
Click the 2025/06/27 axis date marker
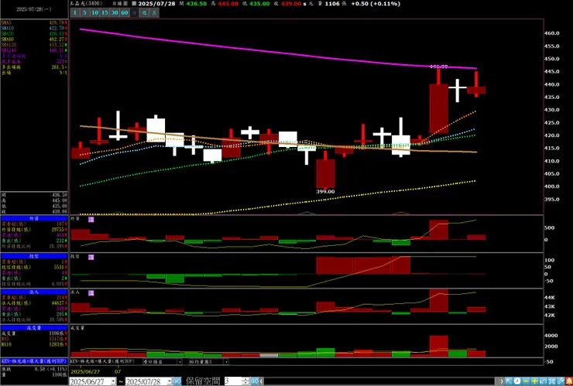coord(84,371)
